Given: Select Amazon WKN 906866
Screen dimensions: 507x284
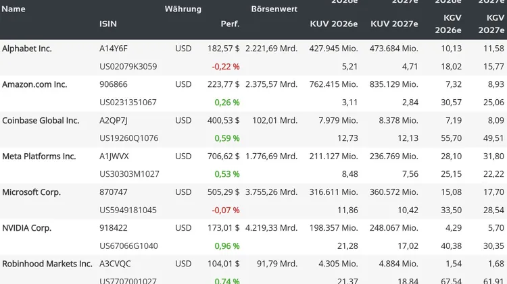Looking at the screenshot, I should pyautogui.click(x=114, y=84).
